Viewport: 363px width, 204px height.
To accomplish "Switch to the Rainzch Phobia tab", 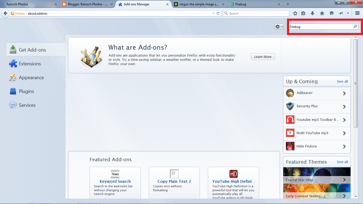I will [29, 4].
